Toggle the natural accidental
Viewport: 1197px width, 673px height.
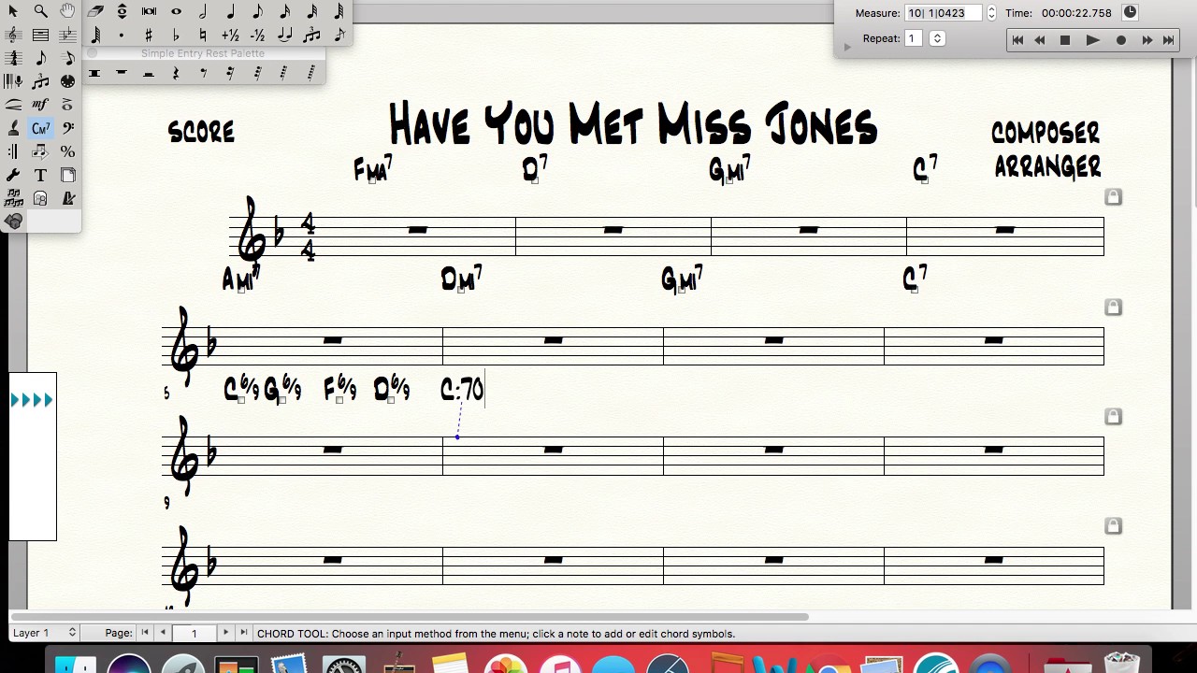click(x=203, y=35)
